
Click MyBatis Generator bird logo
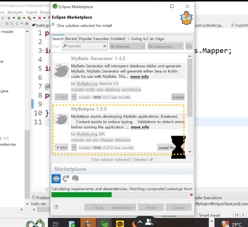tap(61, 71)
